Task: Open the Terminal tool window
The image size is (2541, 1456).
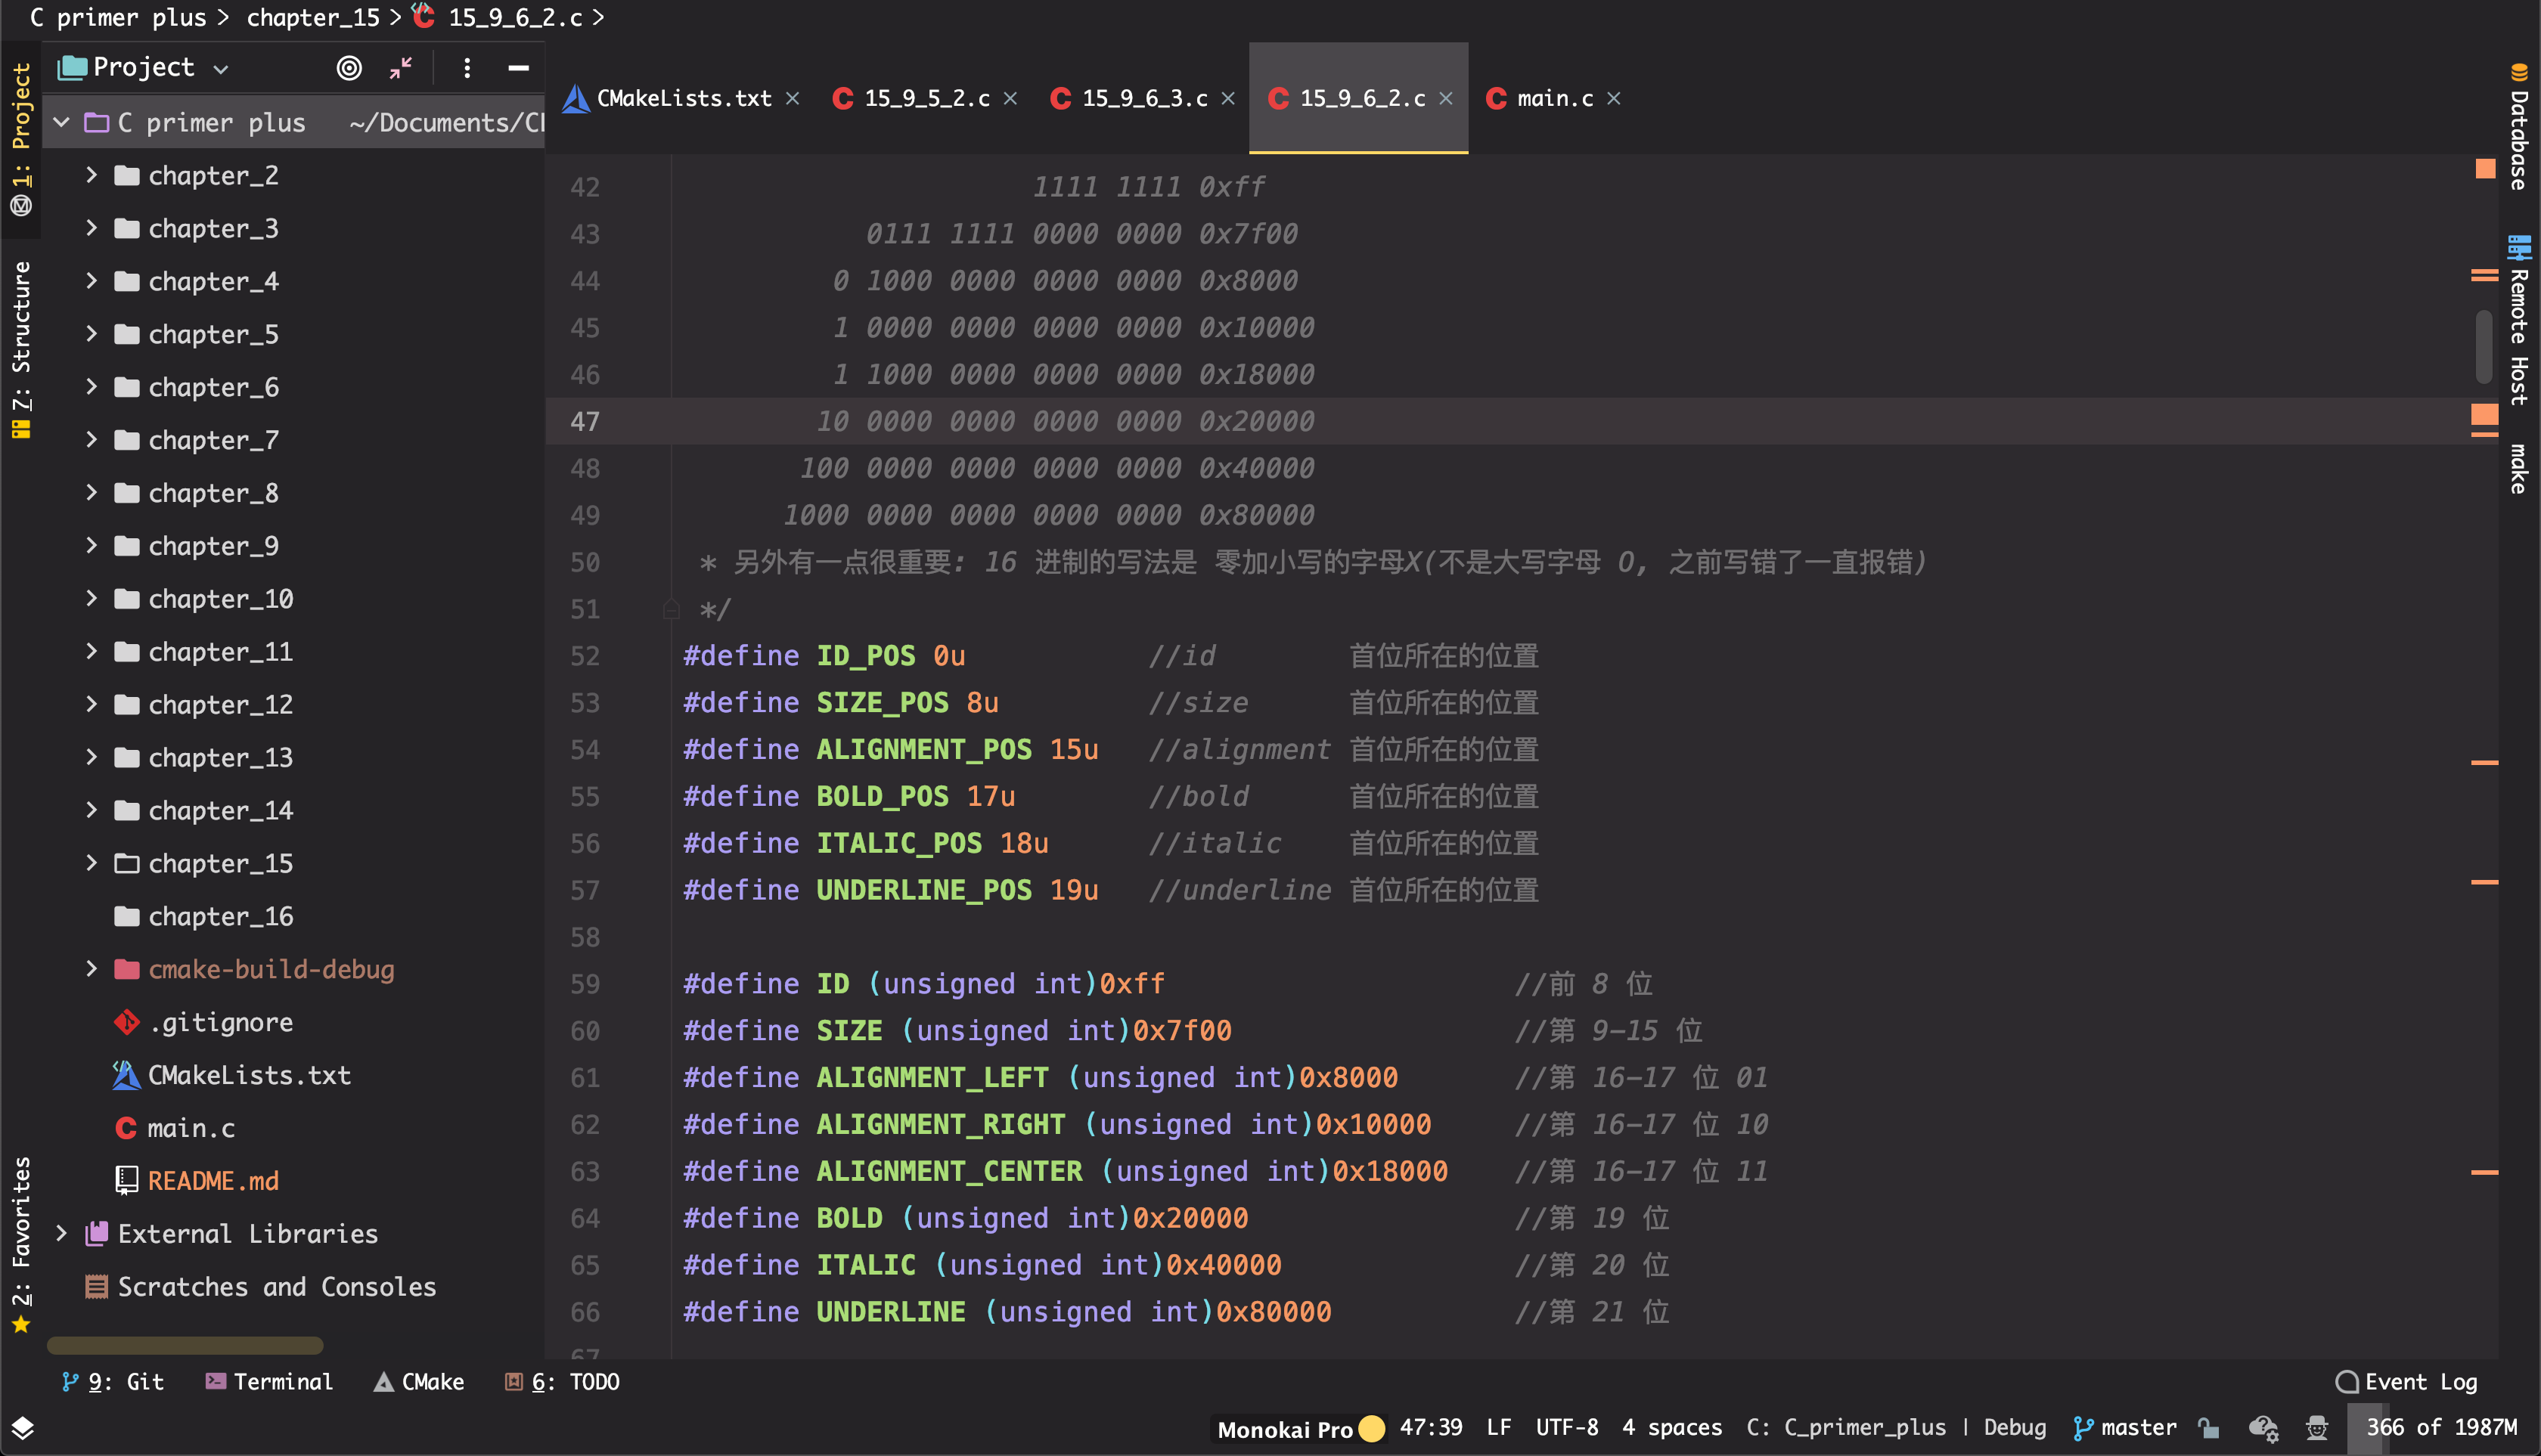Action: click(268, 1382)
